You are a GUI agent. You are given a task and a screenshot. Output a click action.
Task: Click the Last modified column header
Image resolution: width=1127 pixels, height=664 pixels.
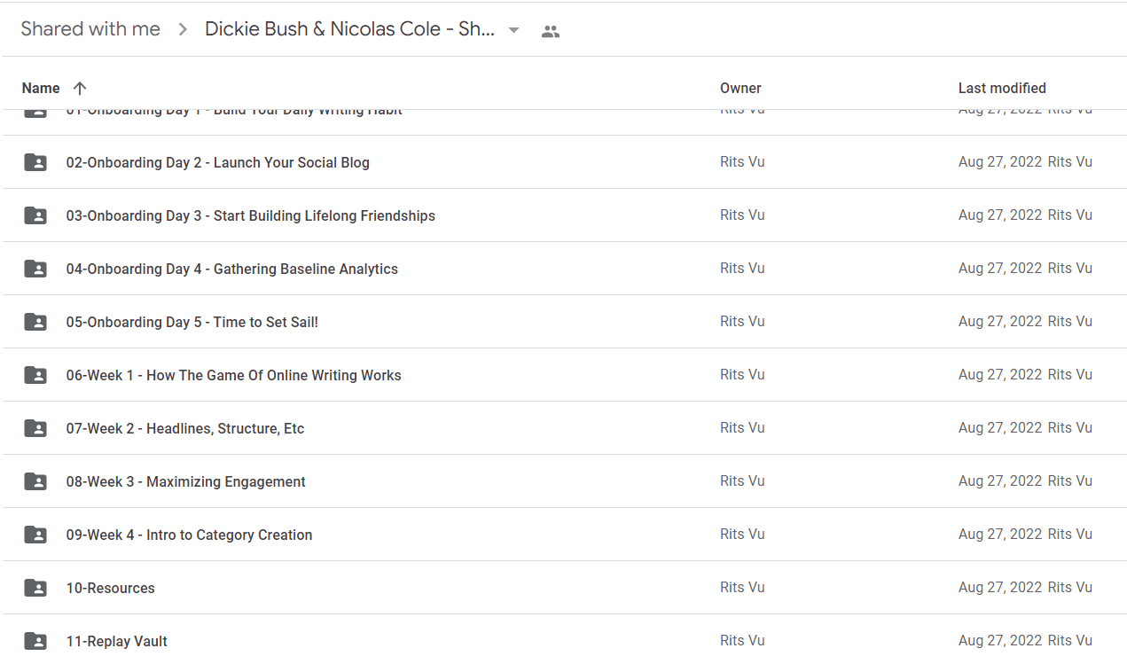tap(1002, 88)
